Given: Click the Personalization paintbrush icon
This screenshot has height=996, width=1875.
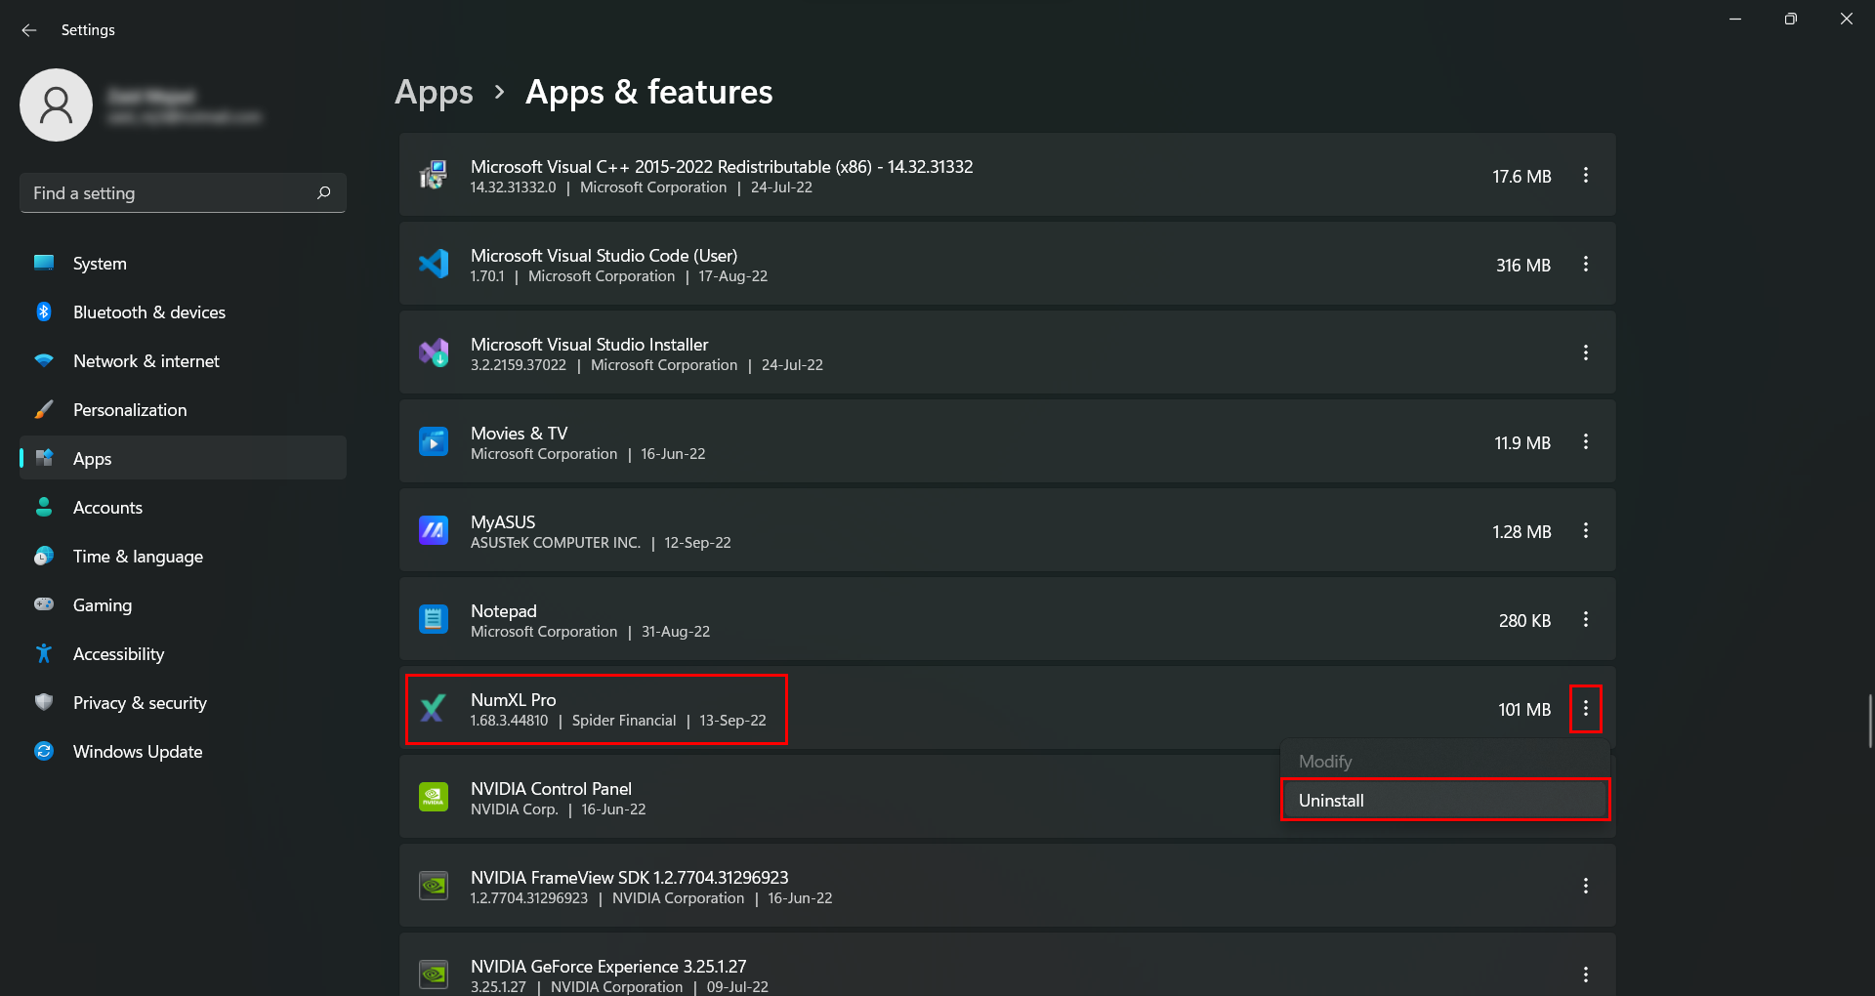Looking at the screenshot, I should pos(44,409).
